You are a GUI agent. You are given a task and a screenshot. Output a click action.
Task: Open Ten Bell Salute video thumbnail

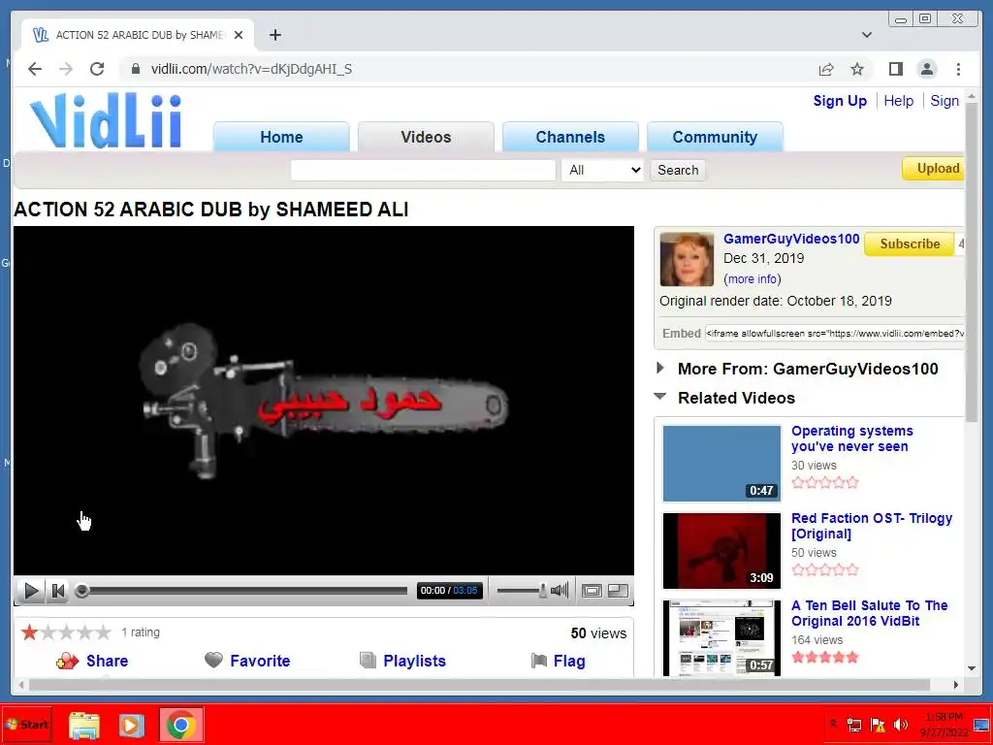coord(721,638)
